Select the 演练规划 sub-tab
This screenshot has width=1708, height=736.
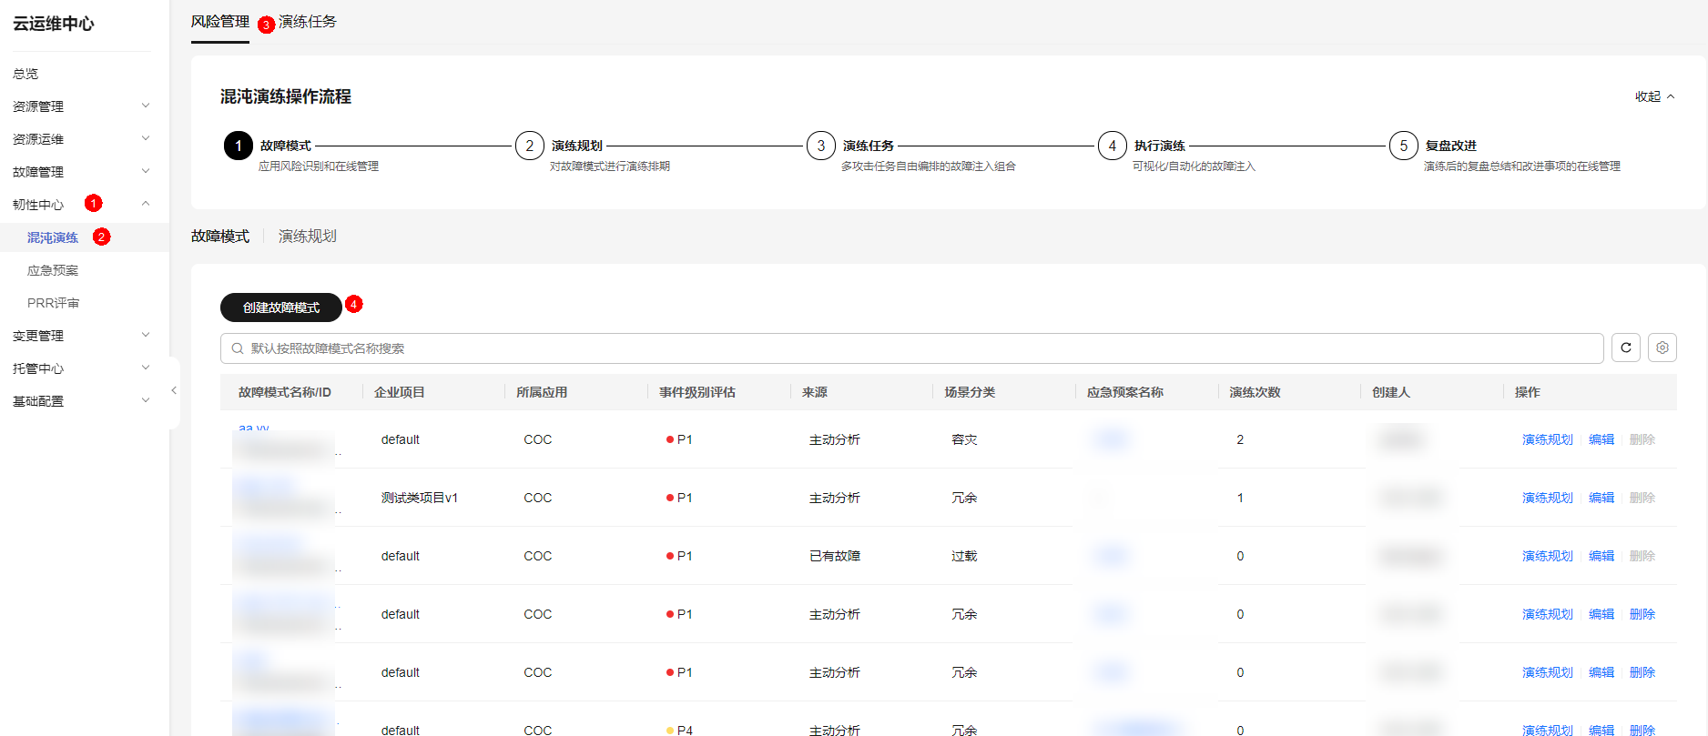(x=308, y=237)
